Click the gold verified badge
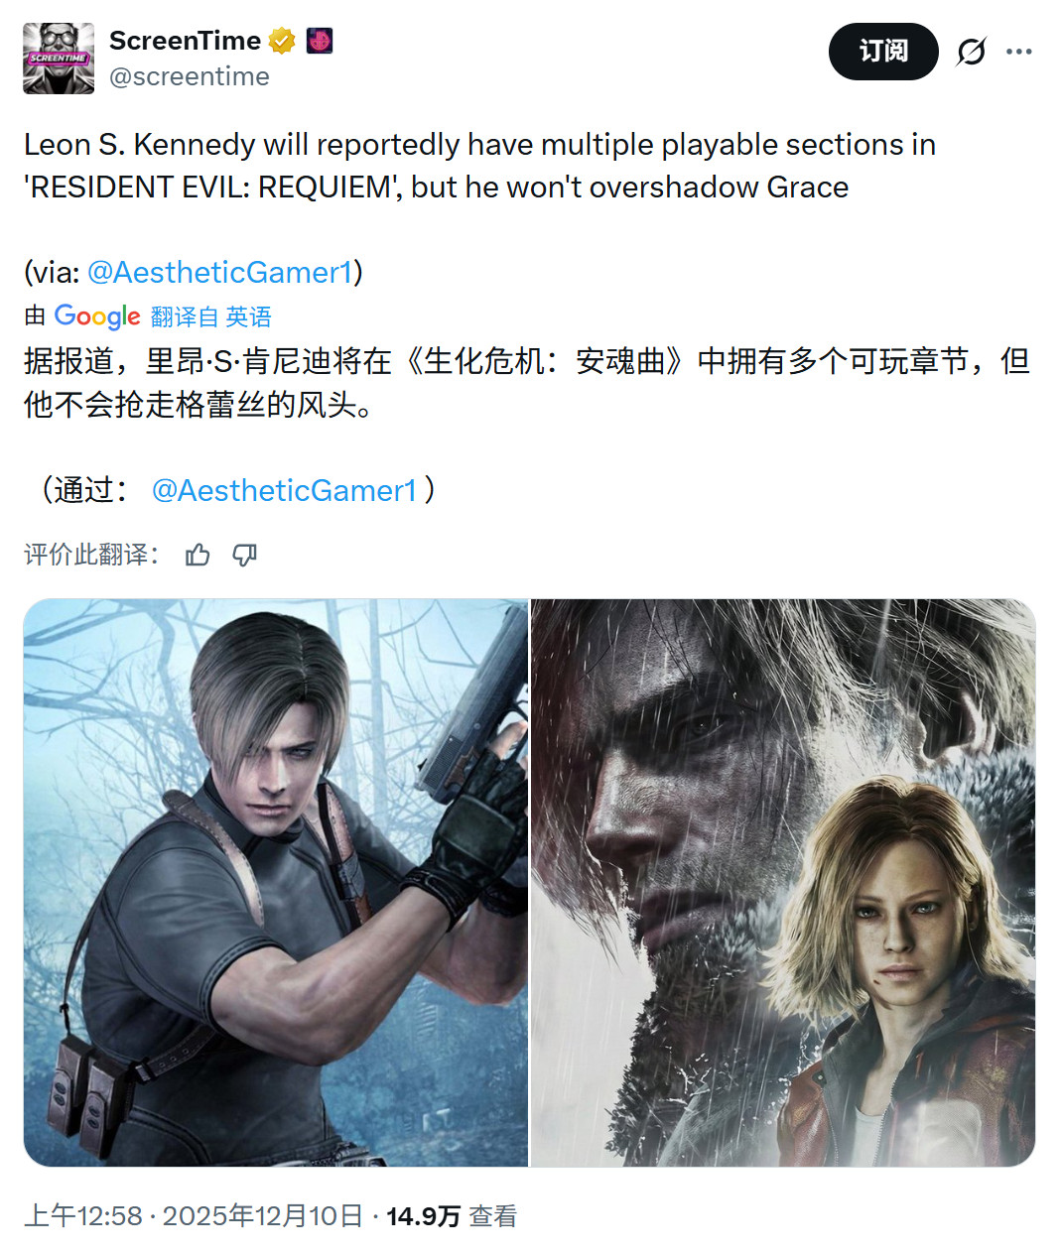 point(282,41)
